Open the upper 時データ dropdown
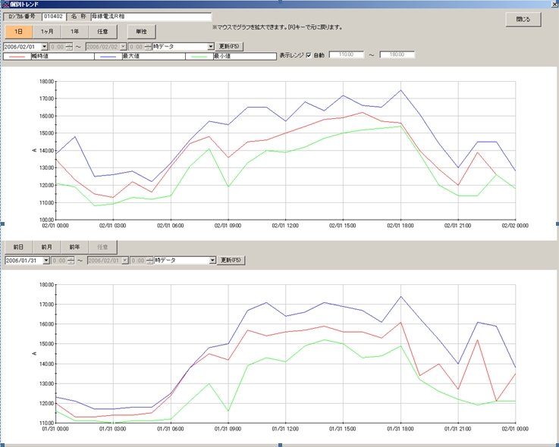Screen dimensions: 559x447 [211, 47]
